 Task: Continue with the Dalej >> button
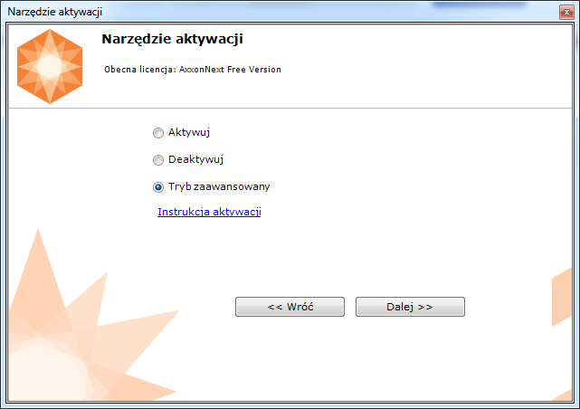click(x=410, y=307)
